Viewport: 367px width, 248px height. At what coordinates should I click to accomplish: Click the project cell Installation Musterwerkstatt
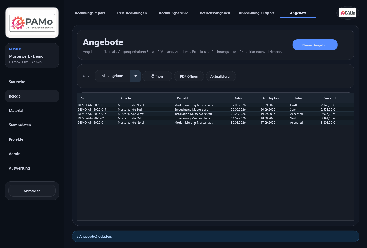193,114
